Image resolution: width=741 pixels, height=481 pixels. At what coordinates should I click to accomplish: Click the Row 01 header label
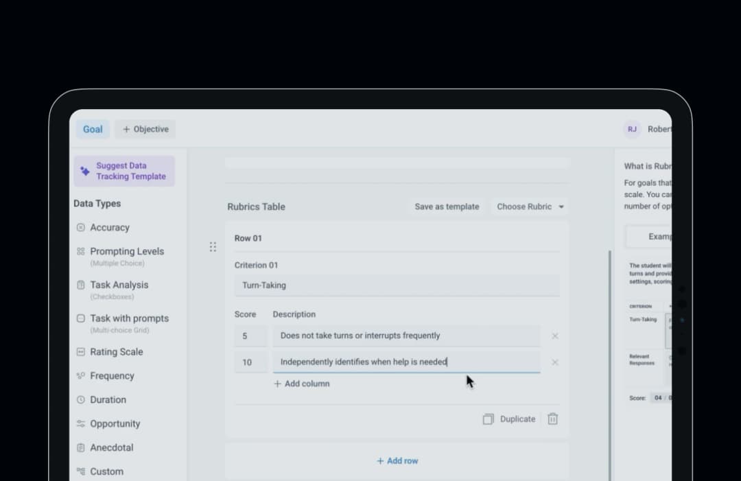pyautogui.click(x=248, y=238)
